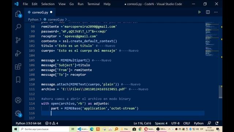Open errors and warnings problems indicator
This screenshot has height=132, width=234.
pyautogui.click(x=52, y=123)
